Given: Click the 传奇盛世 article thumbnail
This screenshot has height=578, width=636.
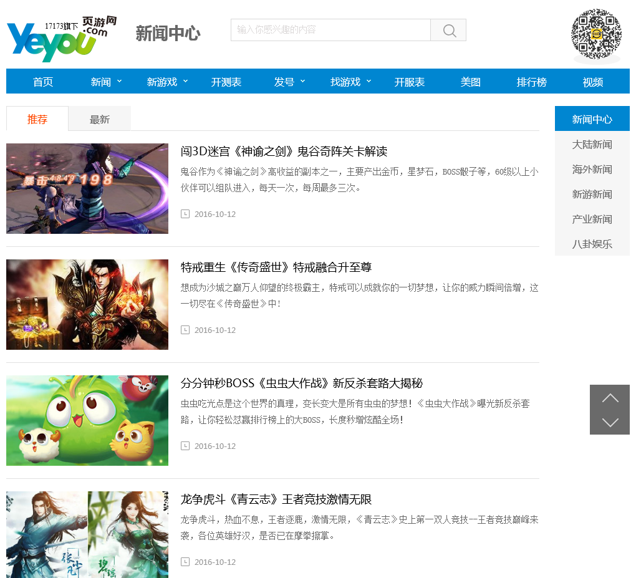Looking at the screenshot, I should click(87, 305).
